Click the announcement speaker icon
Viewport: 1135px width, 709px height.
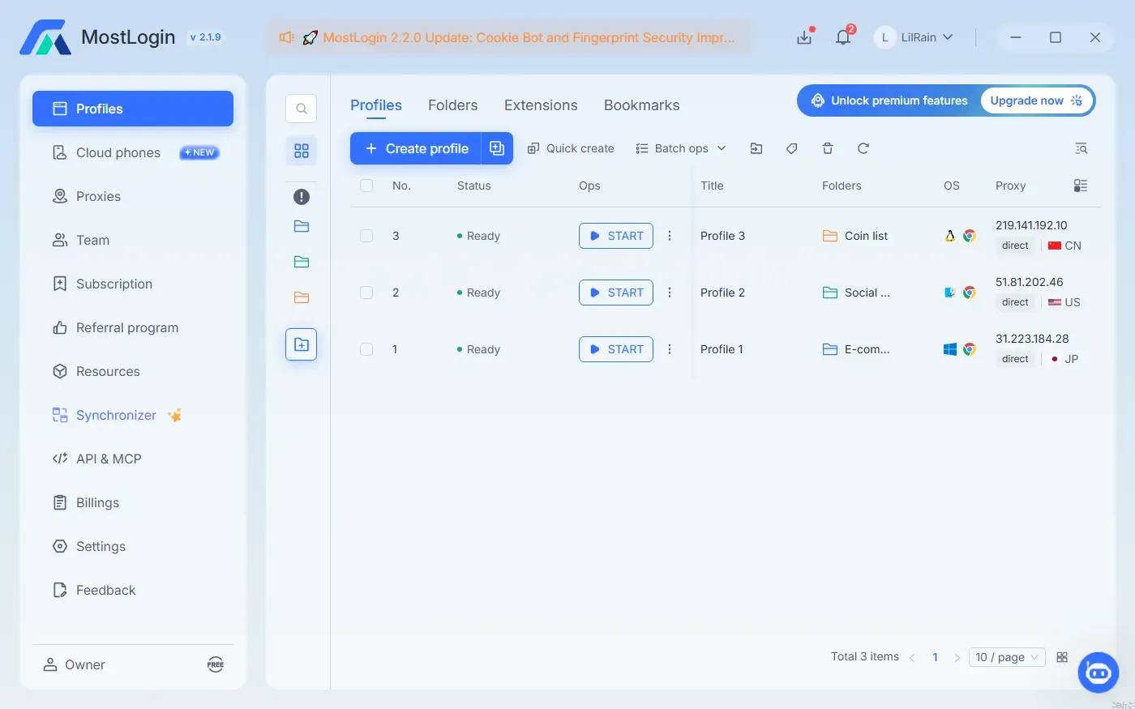(x=286, y=37)
